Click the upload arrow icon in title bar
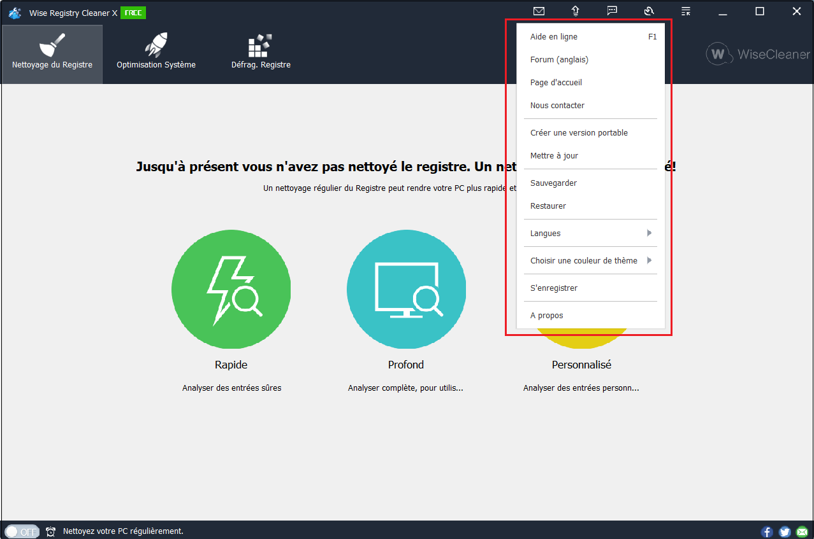Screen dimensions: 814x539 pyautogui.click(x=575, y=11)
